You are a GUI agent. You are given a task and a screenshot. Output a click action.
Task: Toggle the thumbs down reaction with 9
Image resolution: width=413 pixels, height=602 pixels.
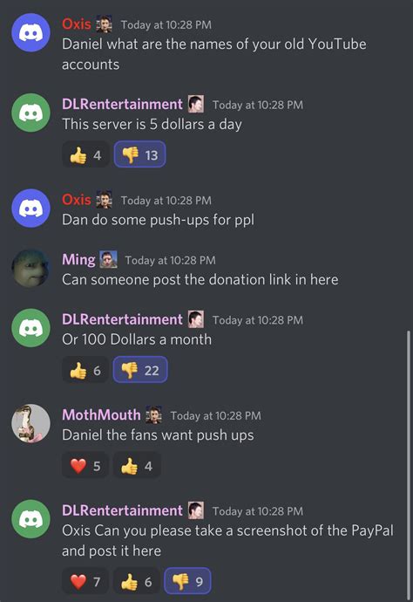click(x=187, y=581)
